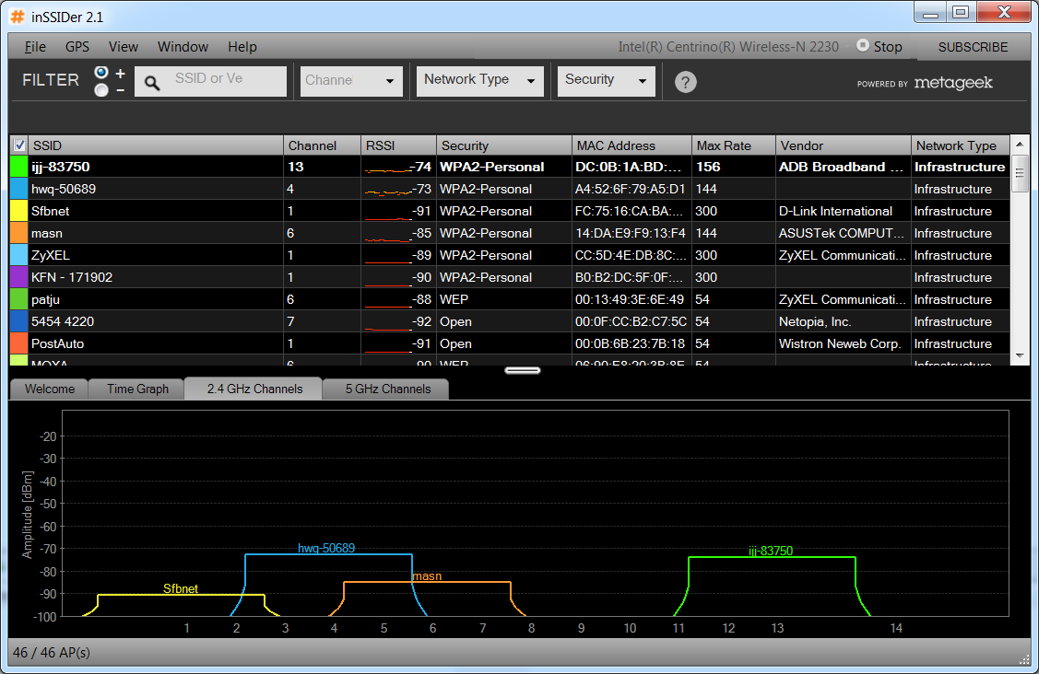Viewport: 1062px width, 674px height.
Task: Select the 5454 4220 network row
Action: tap(510, 321)
